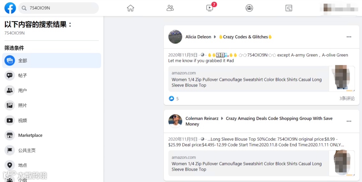Click the 公共主页 filter label

coord(27,150)
